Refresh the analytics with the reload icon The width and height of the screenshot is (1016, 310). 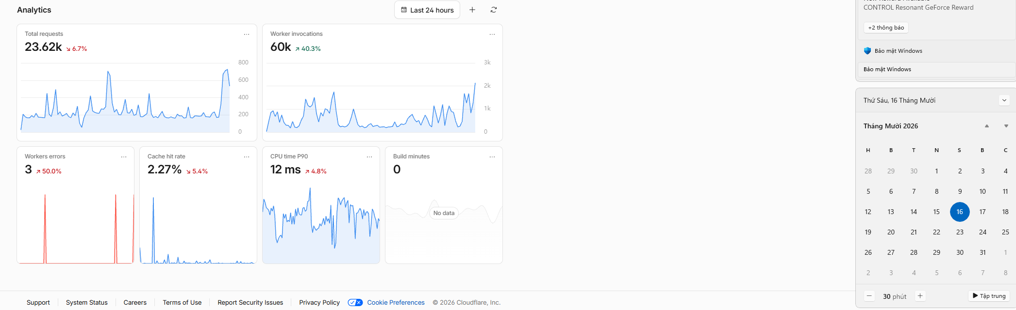[x=494, y=10]
